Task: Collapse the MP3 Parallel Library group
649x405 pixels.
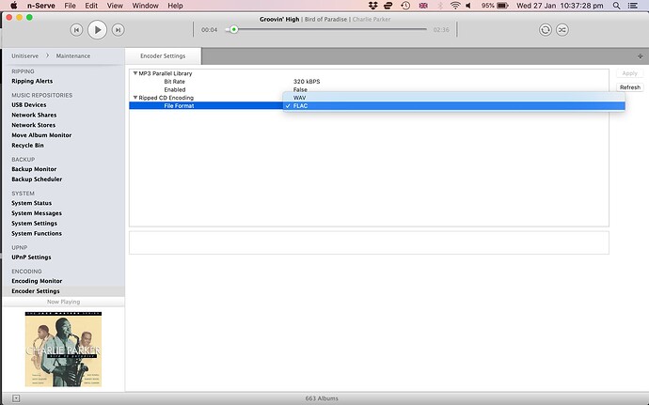Action: (135, 73)
